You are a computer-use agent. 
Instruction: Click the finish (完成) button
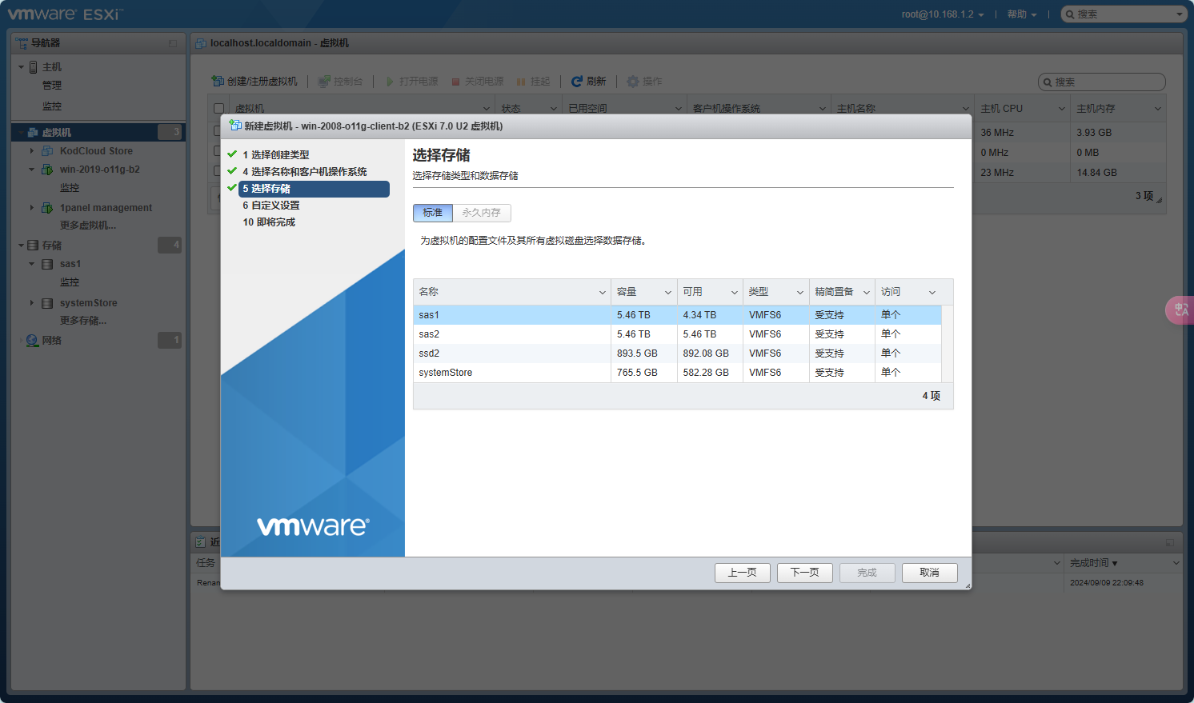[x=867, y=573]
